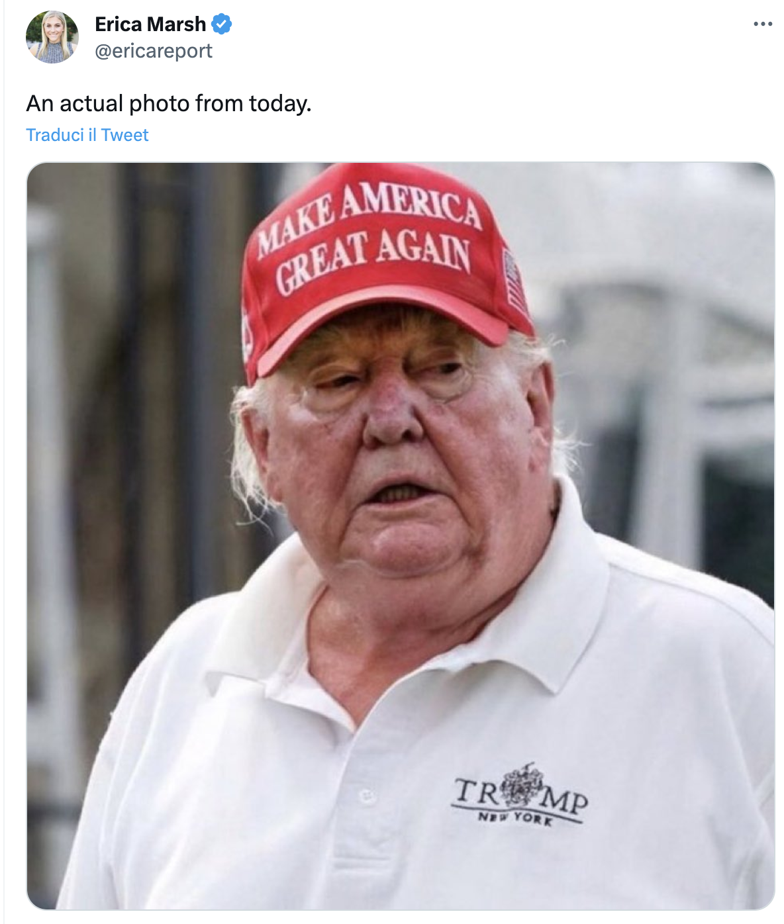Open the attached photo in the tweet
The height and width of the screenshot is (924, 784).
(x=401, y=535)
